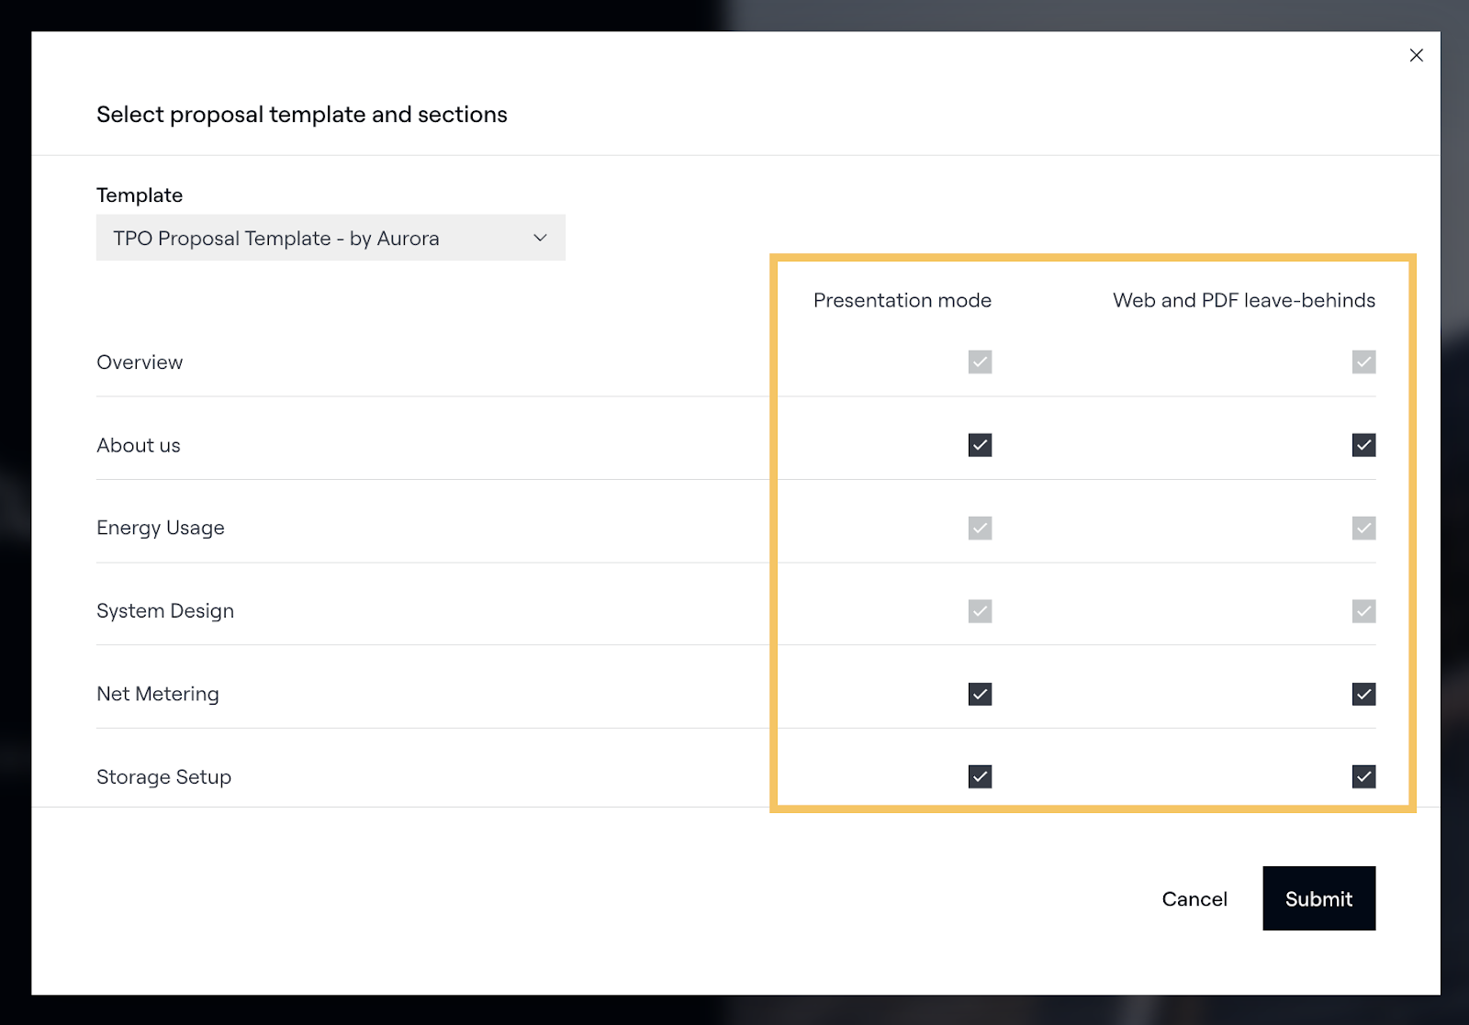The width and height of the screenshot is (1469, 1025).
Task: Disable Storage Setup in Presentation mode
Action: (980, 777)
